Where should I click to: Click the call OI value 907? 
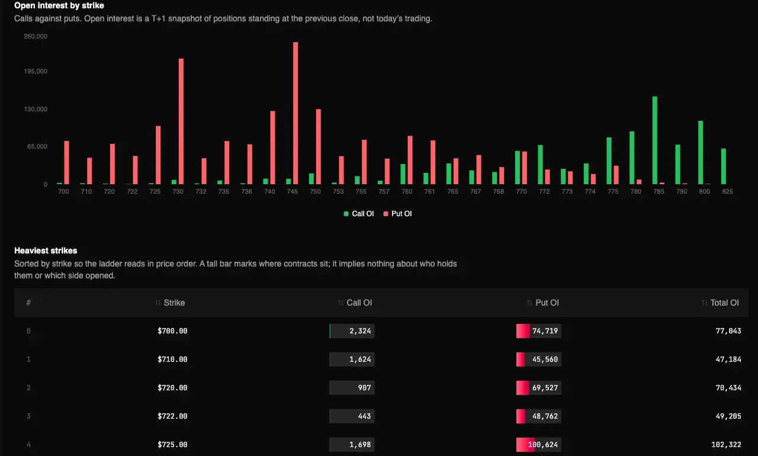pos(365,388)
